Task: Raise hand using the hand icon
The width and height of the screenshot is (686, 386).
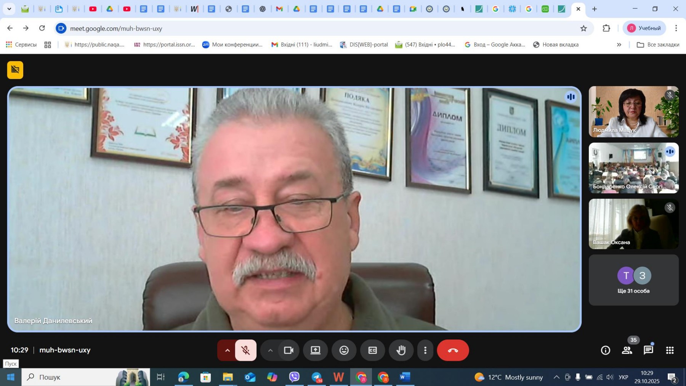Action: [401, 350]
